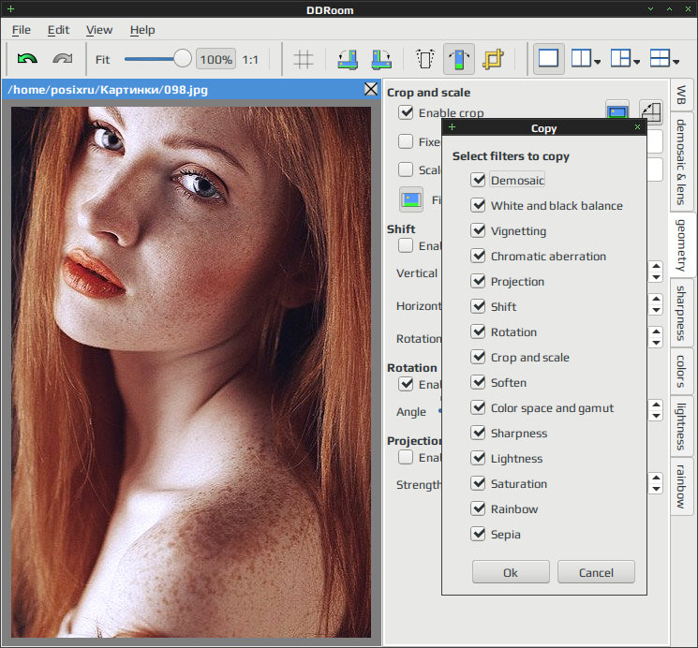This screenshot has width=698, height=648.
Task: Switch to single view layout
Action: pyautogui.click(x=548, y=59)
